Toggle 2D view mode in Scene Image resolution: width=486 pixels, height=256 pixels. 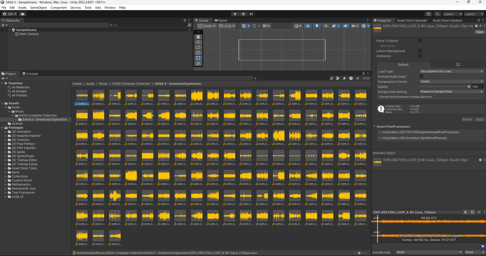(308, 26)
